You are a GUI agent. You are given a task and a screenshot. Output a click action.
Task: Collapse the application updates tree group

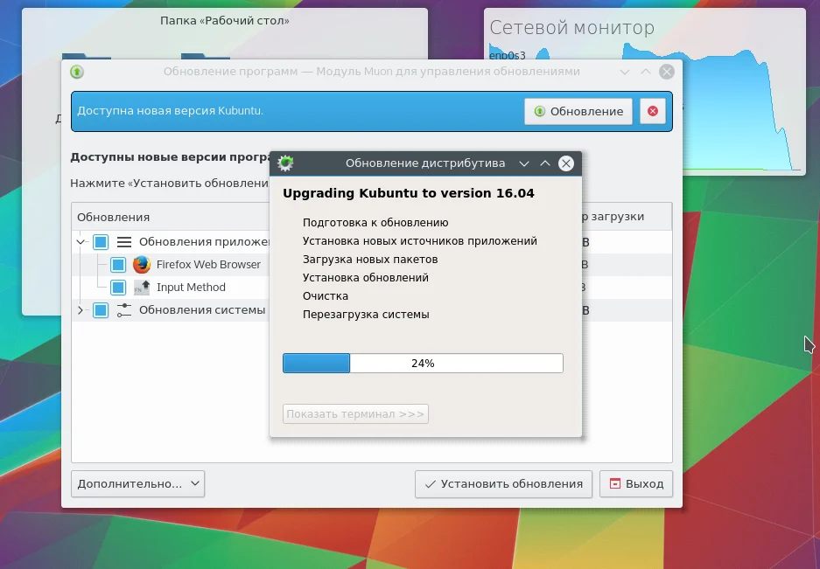81,242
